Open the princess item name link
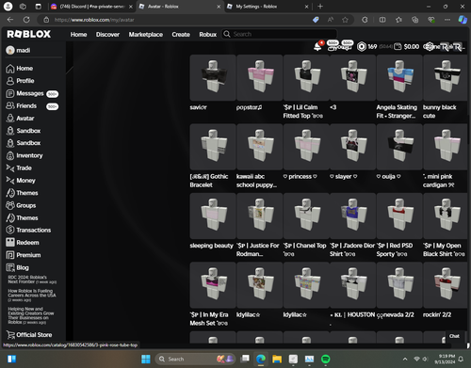Screen dimensions: 471x368 click(300, 177)
